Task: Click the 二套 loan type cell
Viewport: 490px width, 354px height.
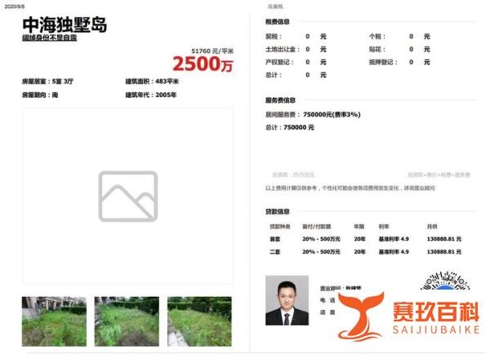Action: [275, 251]
